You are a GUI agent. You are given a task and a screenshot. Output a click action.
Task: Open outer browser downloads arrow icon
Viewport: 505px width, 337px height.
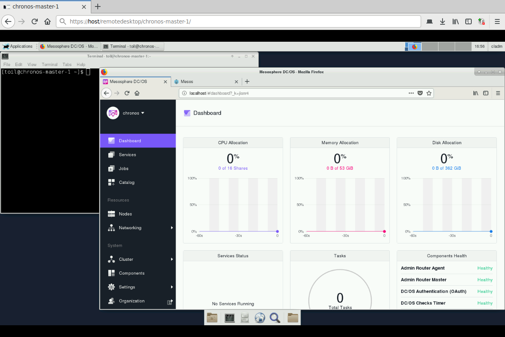443,21
